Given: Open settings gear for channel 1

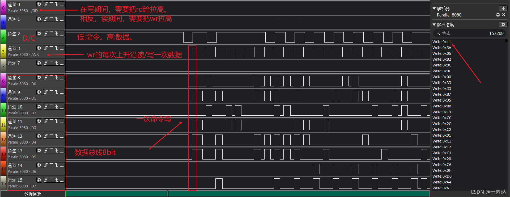Looking at the screenshot, I should 39,19.
